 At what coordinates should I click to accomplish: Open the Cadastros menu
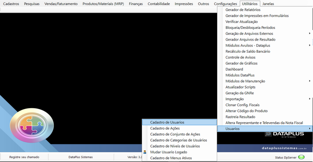(11, 4)
